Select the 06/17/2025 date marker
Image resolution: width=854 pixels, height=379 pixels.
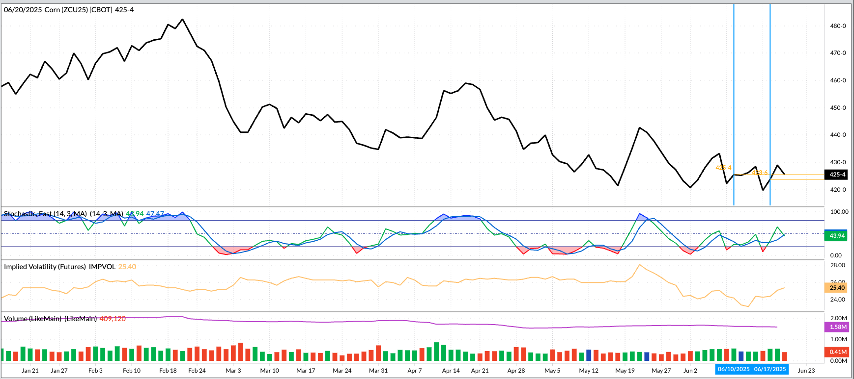point(770,369)
